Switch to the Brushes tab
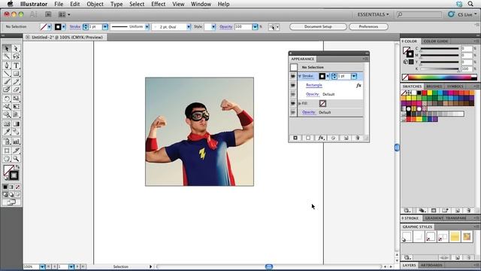 coord(434,87)
